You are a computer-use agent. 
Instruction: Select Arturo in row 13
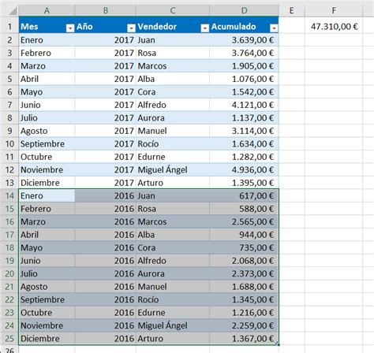(x=173, y=183)
